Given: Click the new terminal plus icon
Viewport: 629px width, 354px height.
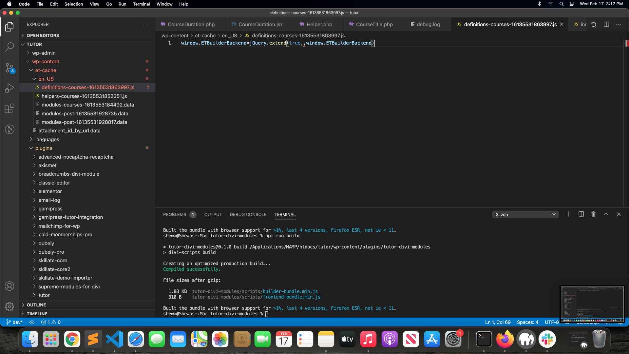Looking at the screenshot, I should coord(568,214).
